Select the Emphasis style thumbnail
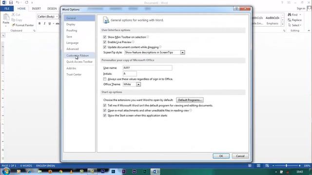 [x=273, y=20]
